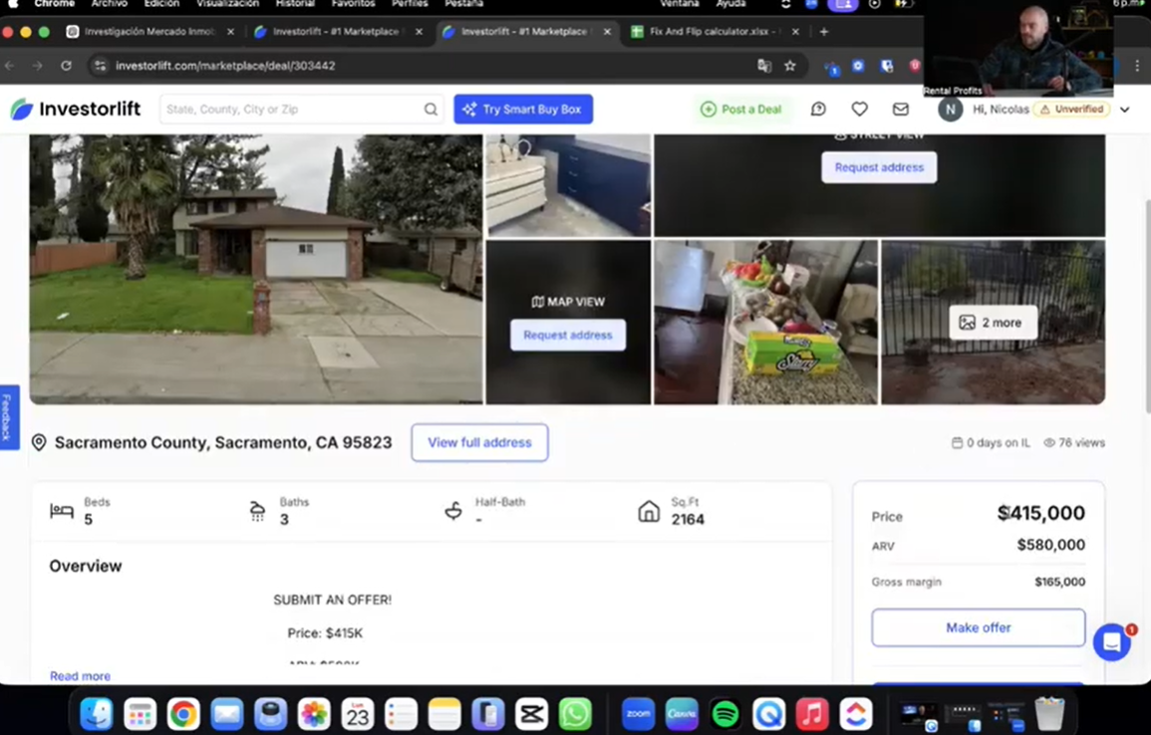Open WhatsApp from the dock
The image size is (1151, 735).
575,714
